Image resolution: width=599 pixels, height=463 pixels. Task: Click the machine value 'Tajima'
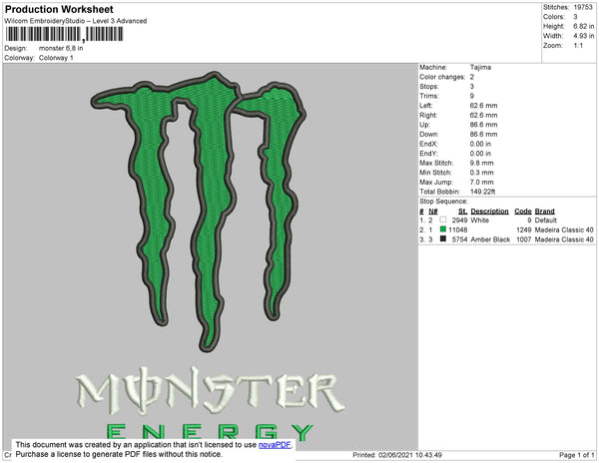click(x=480, y=67)
